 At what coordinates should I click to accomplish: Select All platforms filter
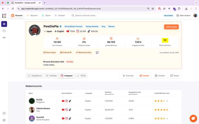(35, 76)
